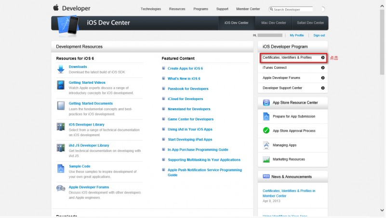386x218 pixels.
Task: Open Supporting Multitasking in Your Applications link
Action: (x=204, y=160)
